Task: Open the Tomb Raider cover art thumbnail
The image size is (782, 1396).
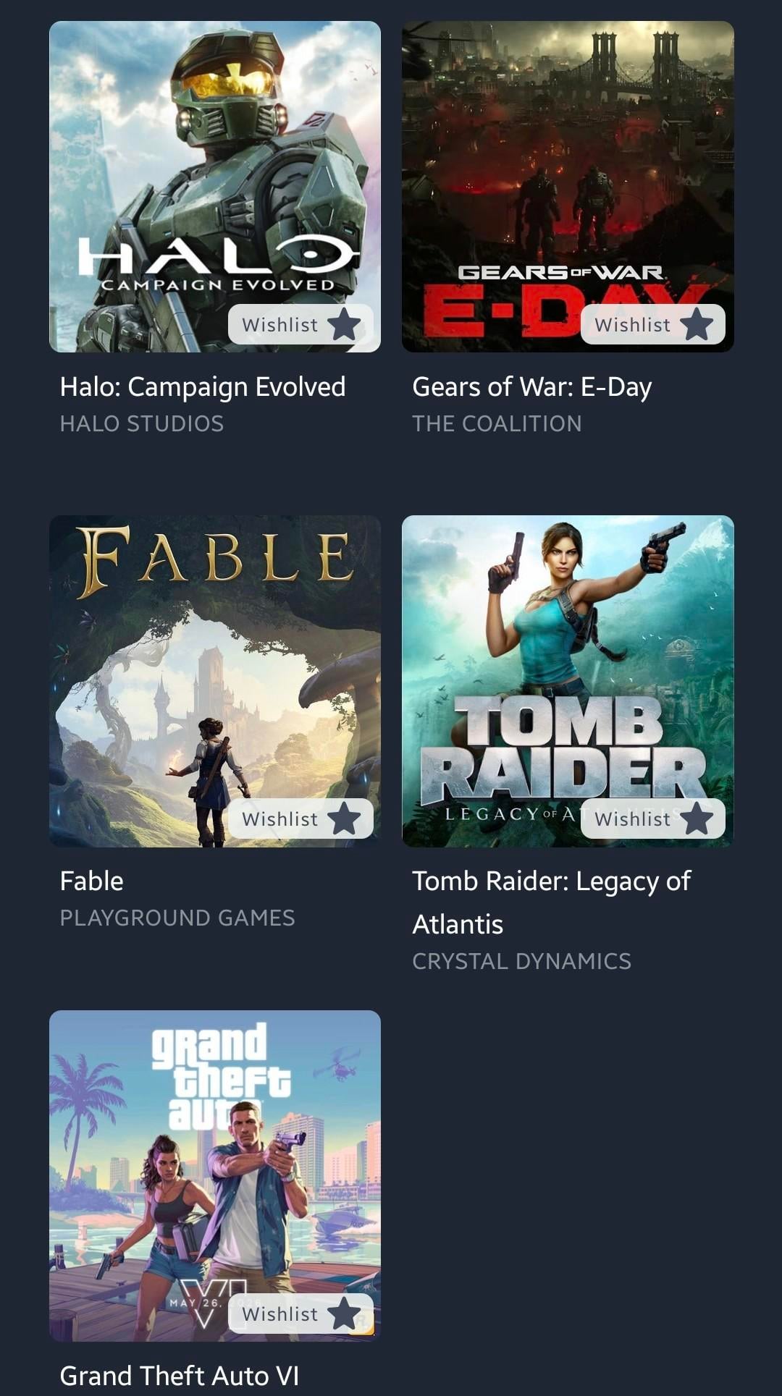Action: (x=568, y=681)
